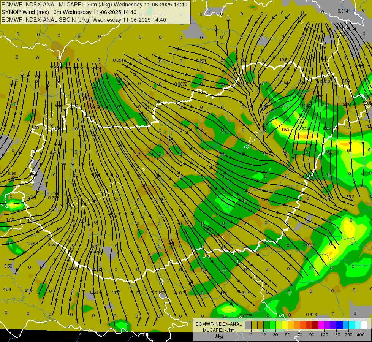Select the olive legend swatch right of 0

tap(254, 325)
